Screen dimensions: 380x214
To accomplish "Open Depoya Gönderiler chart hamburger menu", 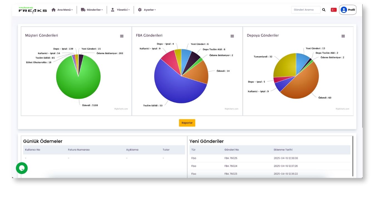I will coord(343,36).
